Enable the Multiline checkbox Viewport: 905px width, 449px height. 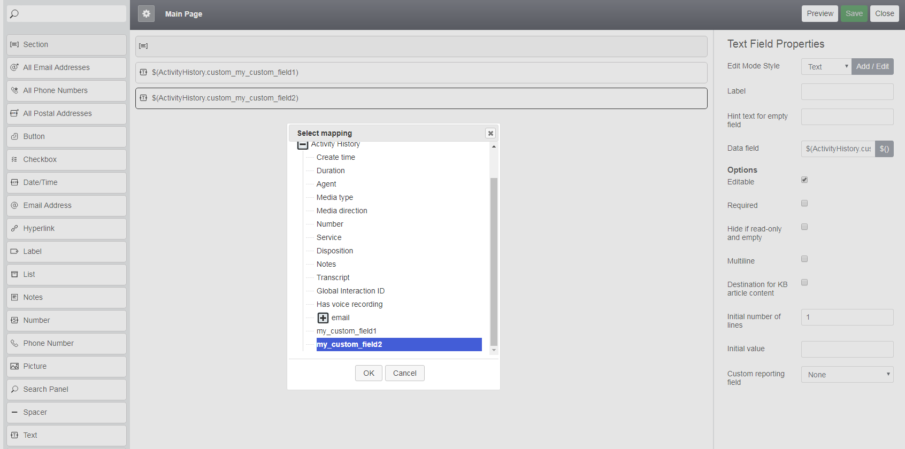[804, 259]
